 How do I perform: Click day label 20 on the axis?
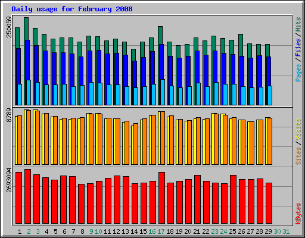tap(188, 231)
